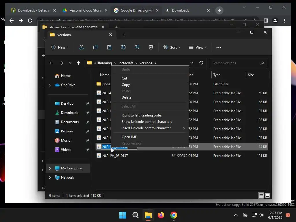Image resolution: width=296 pixels, height=222 pixels.
Task: Open the Sort dropdown
Action: click(172, 47)
